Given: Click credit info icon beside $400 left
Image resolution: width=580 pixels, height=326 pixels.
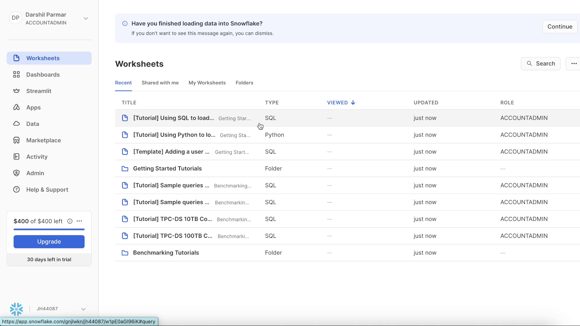Looking at the screenshot, I should click(x=70, y=221).
